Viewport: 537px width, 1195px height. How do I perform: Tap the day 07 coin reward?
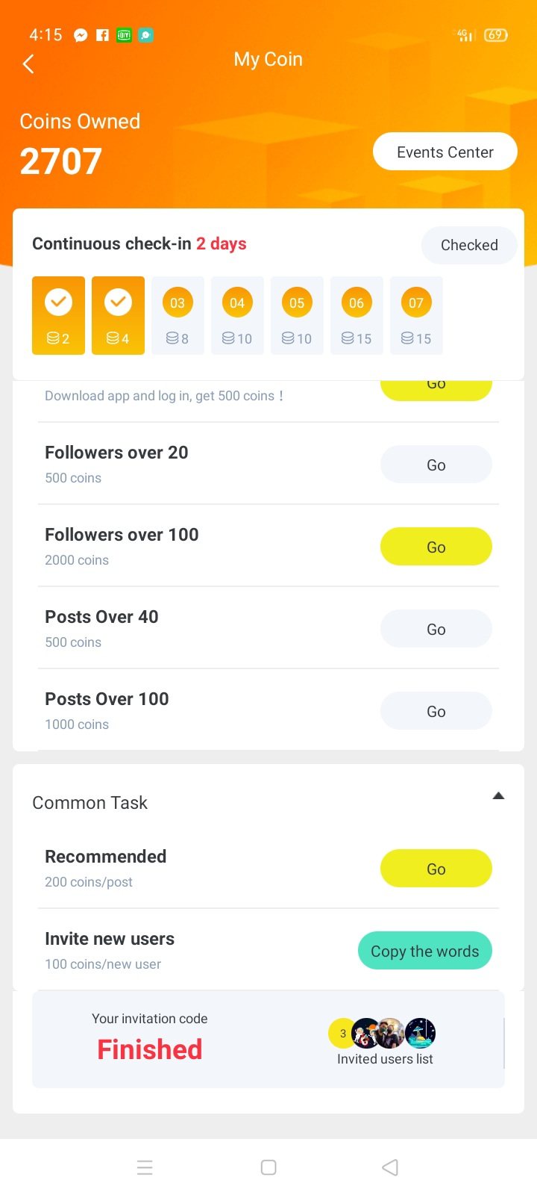click(416, 315)
